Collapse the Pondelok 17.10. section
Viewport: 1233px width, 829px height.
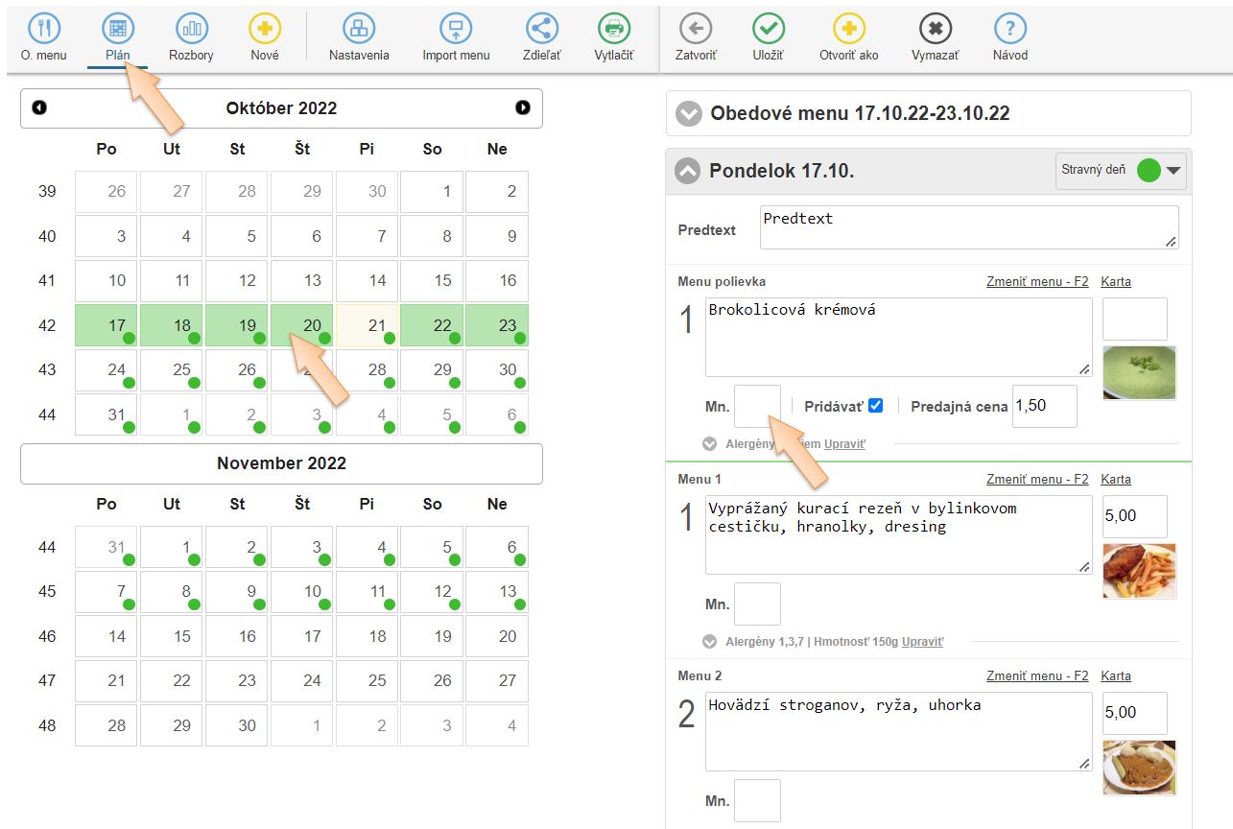tap(687, 172)
